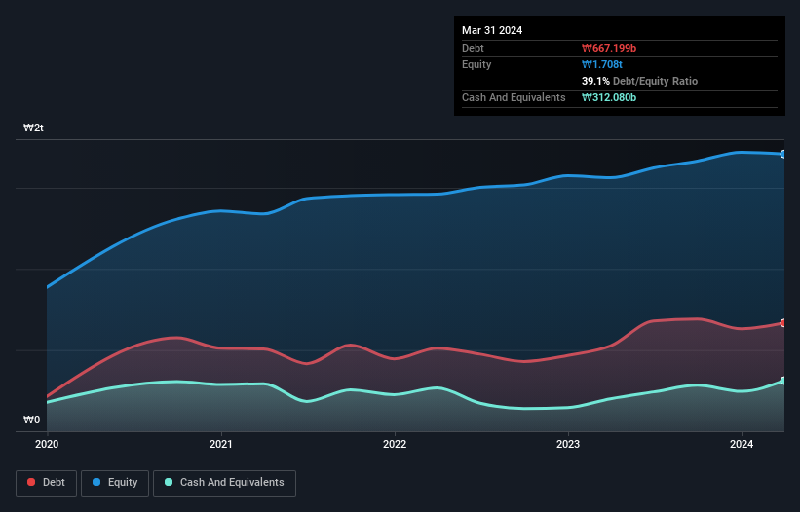The width and height of the screenshot is (800, 512).
Task: Toggle the Equity legend button
Action: [115, 483]
